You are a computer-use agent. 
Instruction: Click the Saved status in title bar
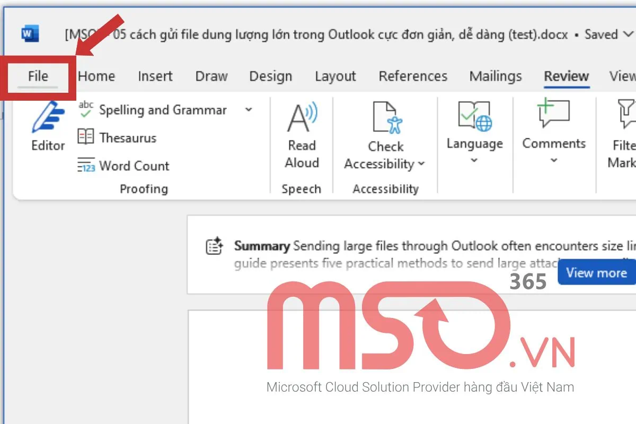point(601,34)
